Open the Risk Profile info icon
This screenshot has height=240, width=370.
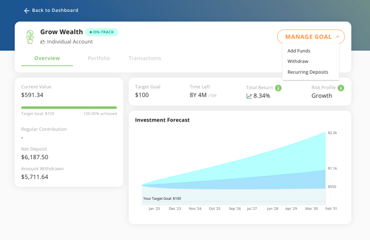[x=340, y=88]
